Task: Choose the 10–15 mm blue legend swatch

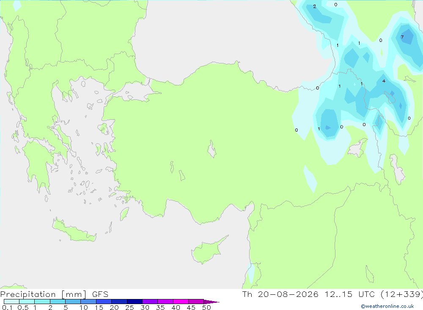Action: [88, 302]
